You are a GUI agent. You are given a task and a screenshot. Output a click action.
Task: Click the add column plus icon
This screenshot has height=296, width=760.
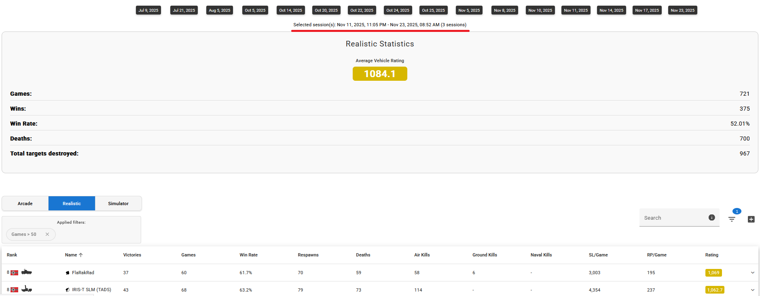click(751, 219)
